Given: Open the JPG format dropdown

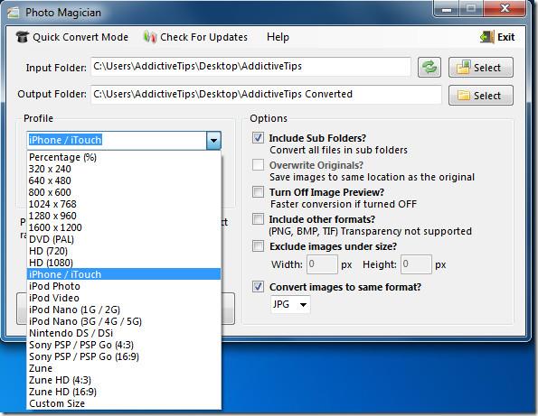Looking at the screenshot, I should point(290,304).
